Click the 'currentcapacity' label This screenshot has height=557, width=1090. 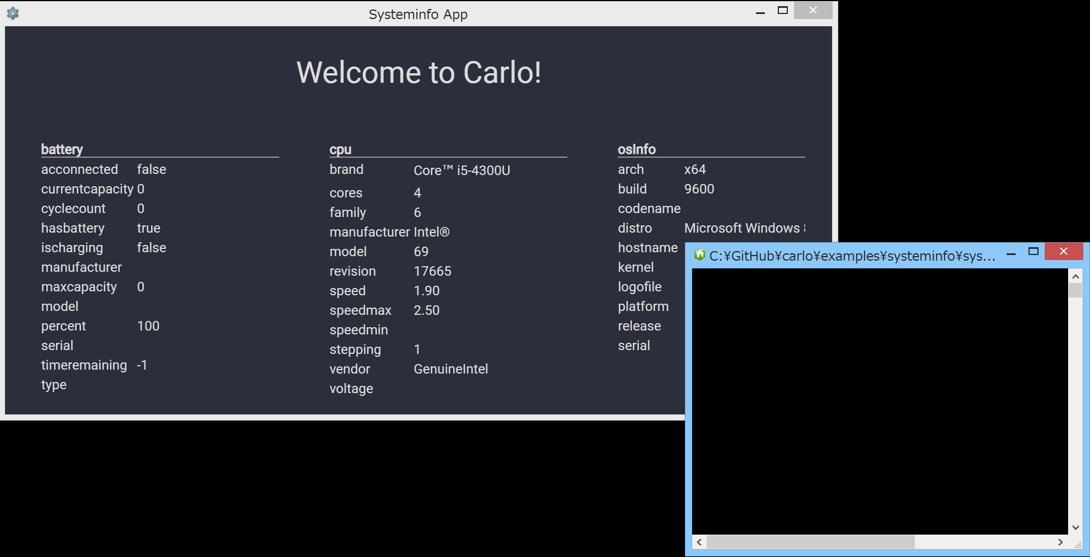pos(87,189)
